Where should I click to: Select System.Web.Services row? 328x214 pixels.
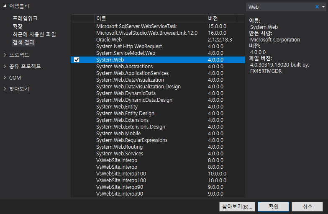coord(158,154)
